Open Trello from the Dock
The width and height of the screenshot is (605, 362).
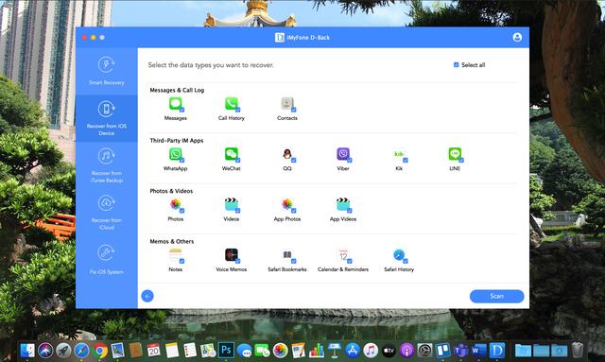(x=443, y=351)
